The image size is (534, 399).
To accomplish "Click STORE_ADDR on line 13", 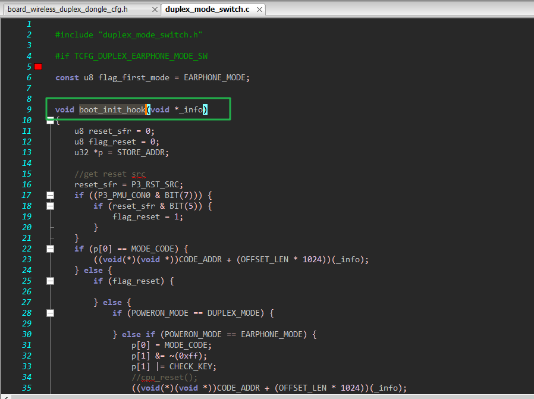I will tap(141, 152).
